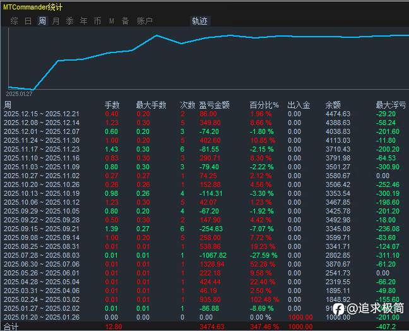The height and width of the screenshot is (331, 409).
Task: Select the 日 daily statistics tab
Action: click(x=28, y=21)
